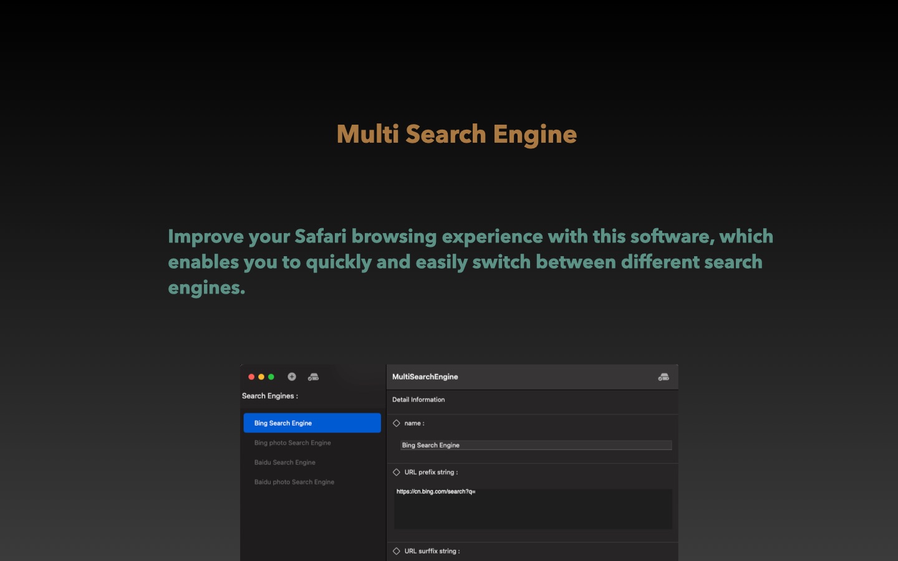Click the car icon beside MultiSearchEngine title

[x=664, y=376]
